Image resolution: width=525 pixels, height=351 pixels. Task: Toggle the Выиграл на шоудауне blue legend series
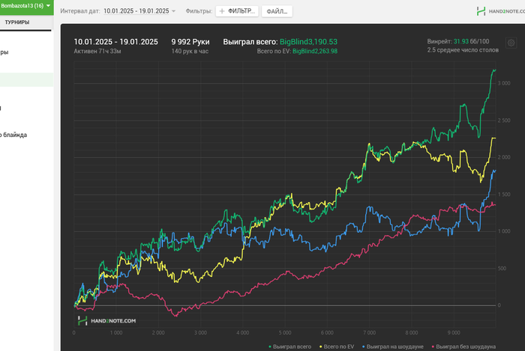tap(393, 347)
